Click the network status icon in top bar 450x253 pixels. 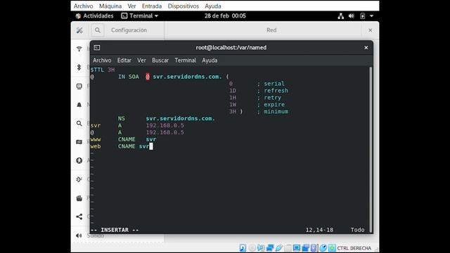(340, 16)
